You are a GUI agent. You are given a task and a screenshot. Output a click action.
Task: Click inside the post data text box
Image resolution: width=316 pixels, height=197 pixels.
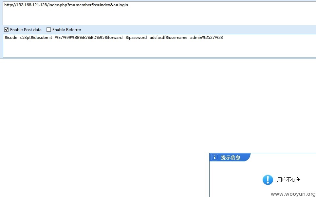point(159,46)
